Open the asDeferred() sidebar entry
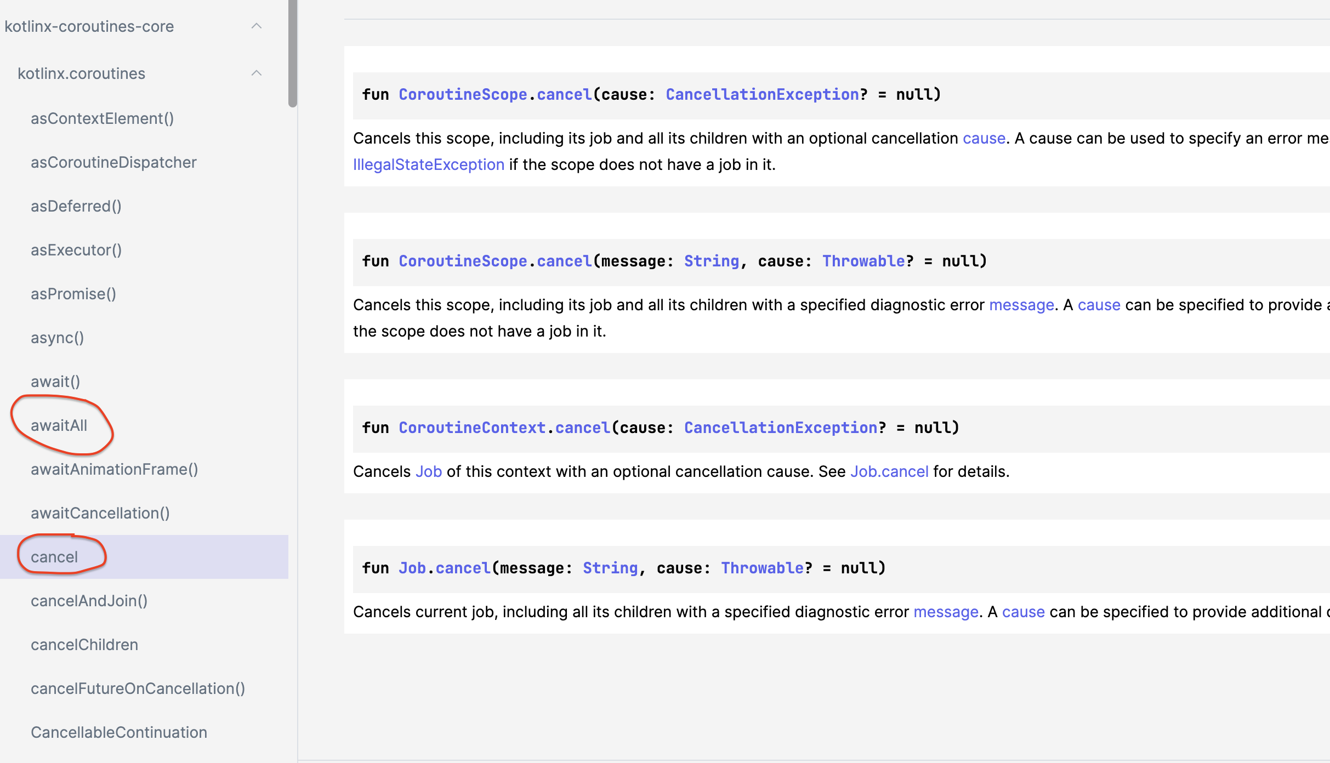 76,206
